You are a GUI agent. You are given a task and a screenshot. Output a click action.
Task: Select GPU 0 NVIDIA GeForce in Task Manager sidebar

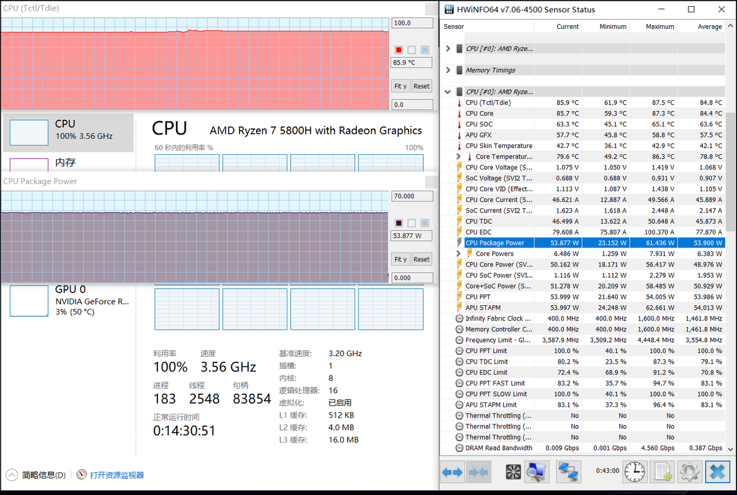tap(68, 300)
